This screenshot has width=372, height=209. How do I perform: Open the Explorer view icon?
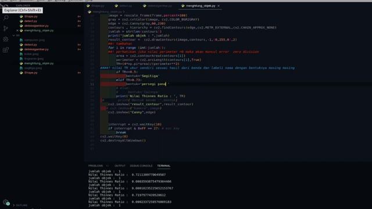click(6, 6)
